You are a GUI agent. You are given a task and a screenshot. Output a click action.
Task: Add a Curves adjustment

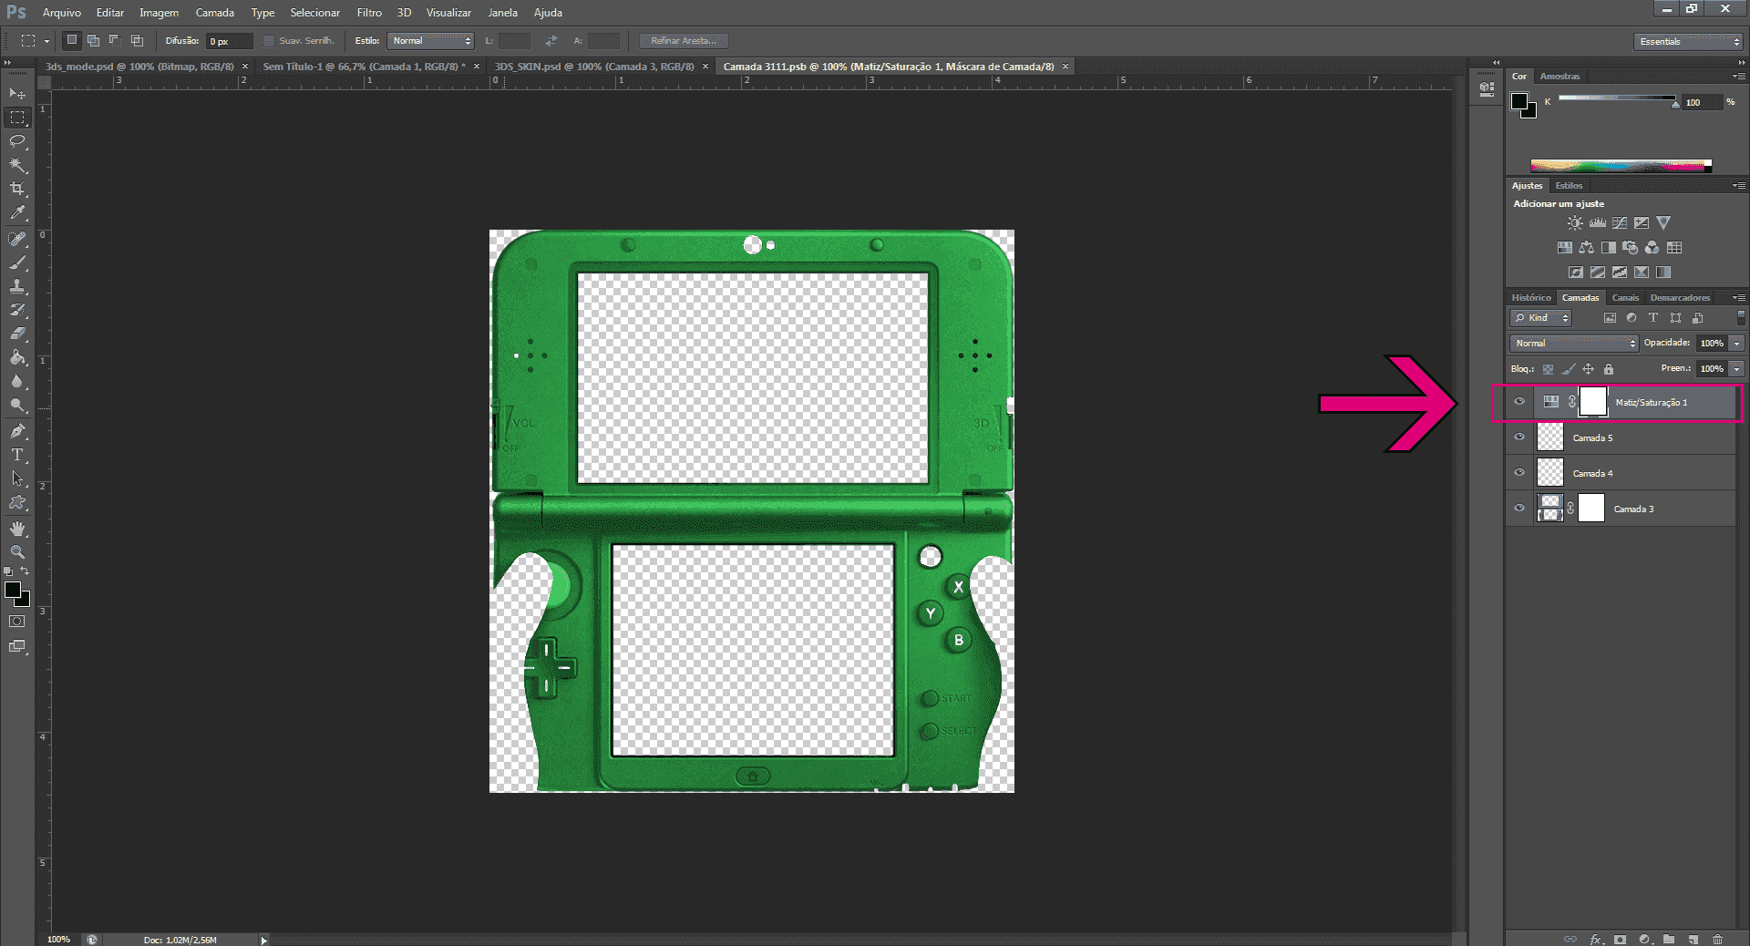[x=1620, y=222]
